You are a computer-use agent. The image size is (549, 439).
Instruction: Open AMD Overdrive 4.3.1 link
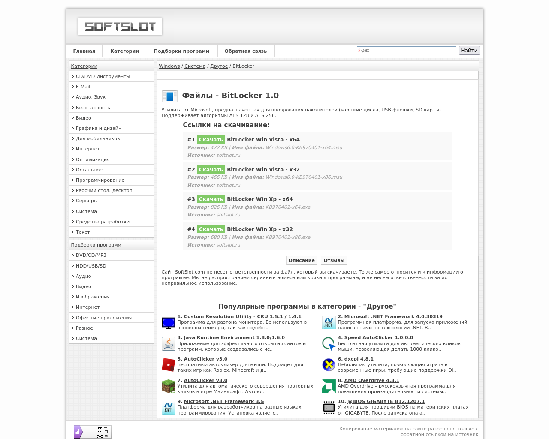(372, 381)
